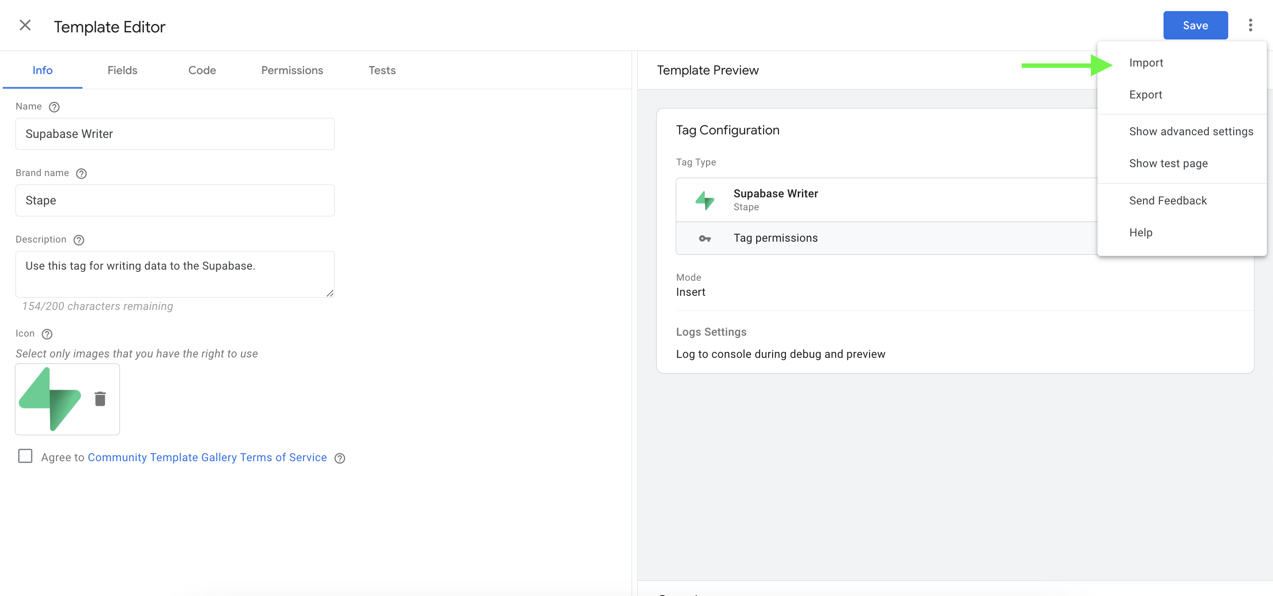Click the '154/200 characters remaining' text
This screenshot has width=1273, height=596.
pos(98,307)
